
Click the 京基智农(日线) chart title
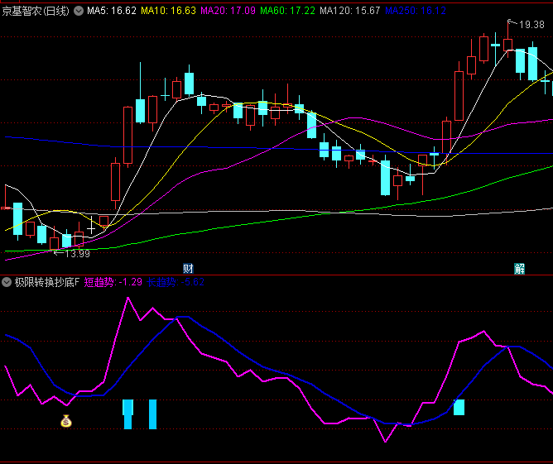(x=36, y=11)
